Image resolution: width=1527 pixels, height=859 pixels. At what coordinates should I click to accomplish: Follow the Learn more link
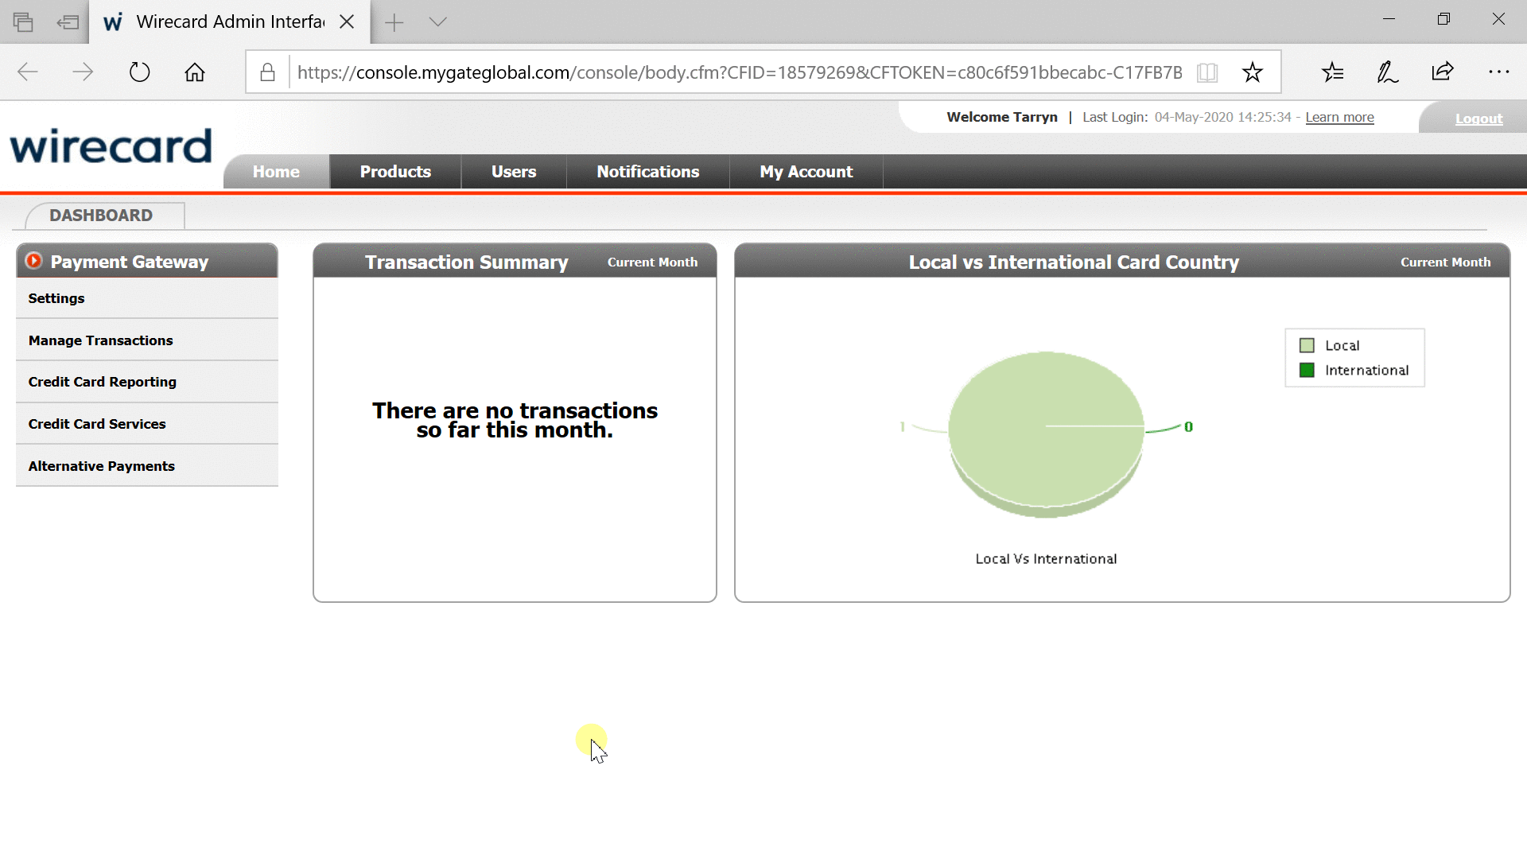1339,117
